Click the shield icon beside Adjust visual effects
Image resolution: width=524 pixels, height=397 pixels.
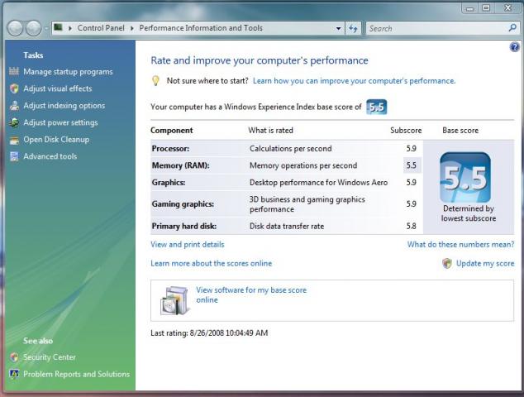pos(14,88)
